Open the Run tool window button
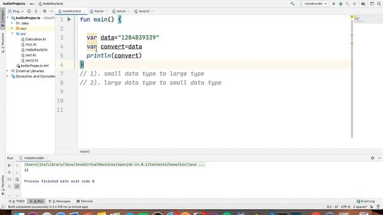The image size is (383, 215). click(37, 201)
